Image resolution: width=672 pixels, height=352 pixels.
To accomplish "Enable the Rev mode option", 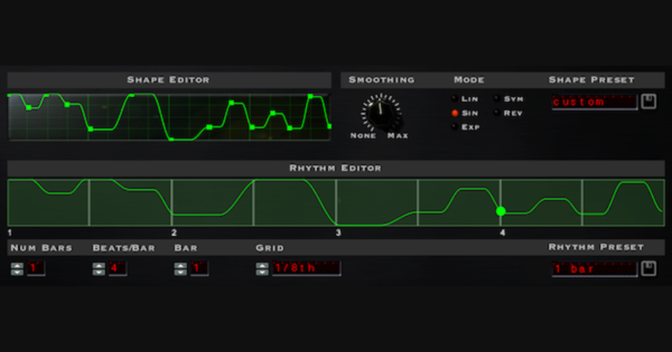I will point(497,113).
